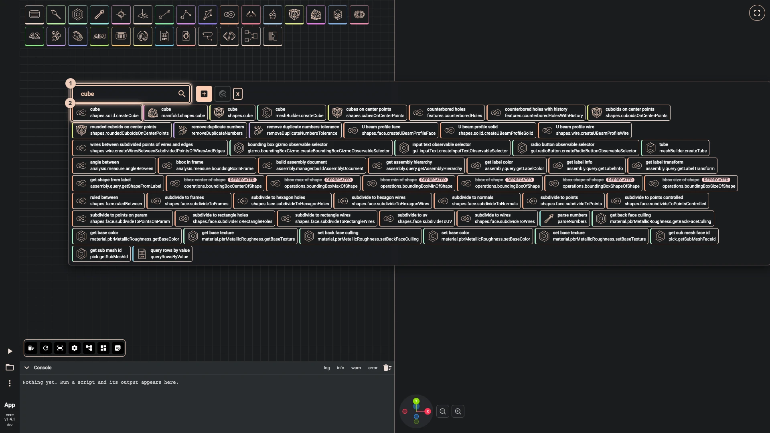Zoom out in the 3D viewport
The width and height of the screenshot is (770, 433).
pos(443,411)
